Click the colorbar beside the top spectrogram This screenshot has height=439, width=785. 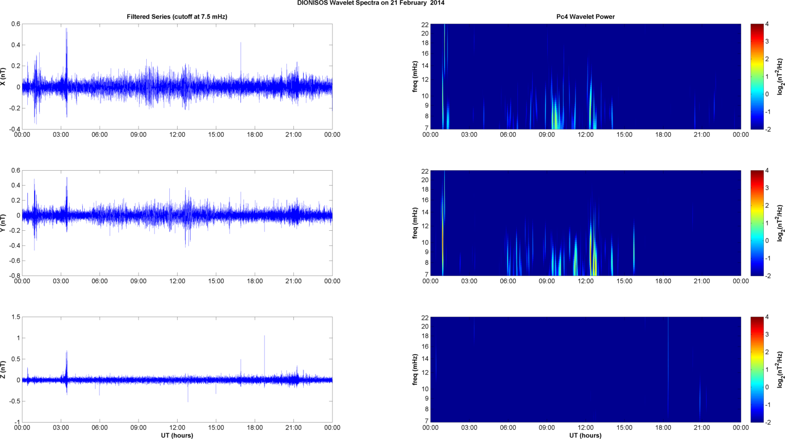[757, 77]
